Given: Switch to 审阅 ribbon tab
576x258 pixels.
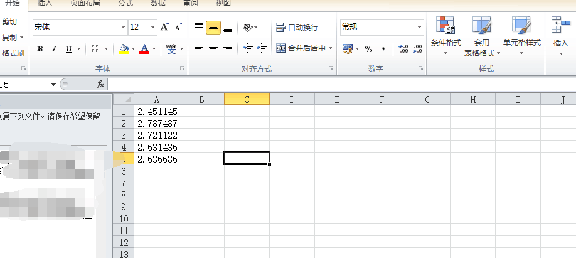Looking at the screenshot, I should (191, 4).
